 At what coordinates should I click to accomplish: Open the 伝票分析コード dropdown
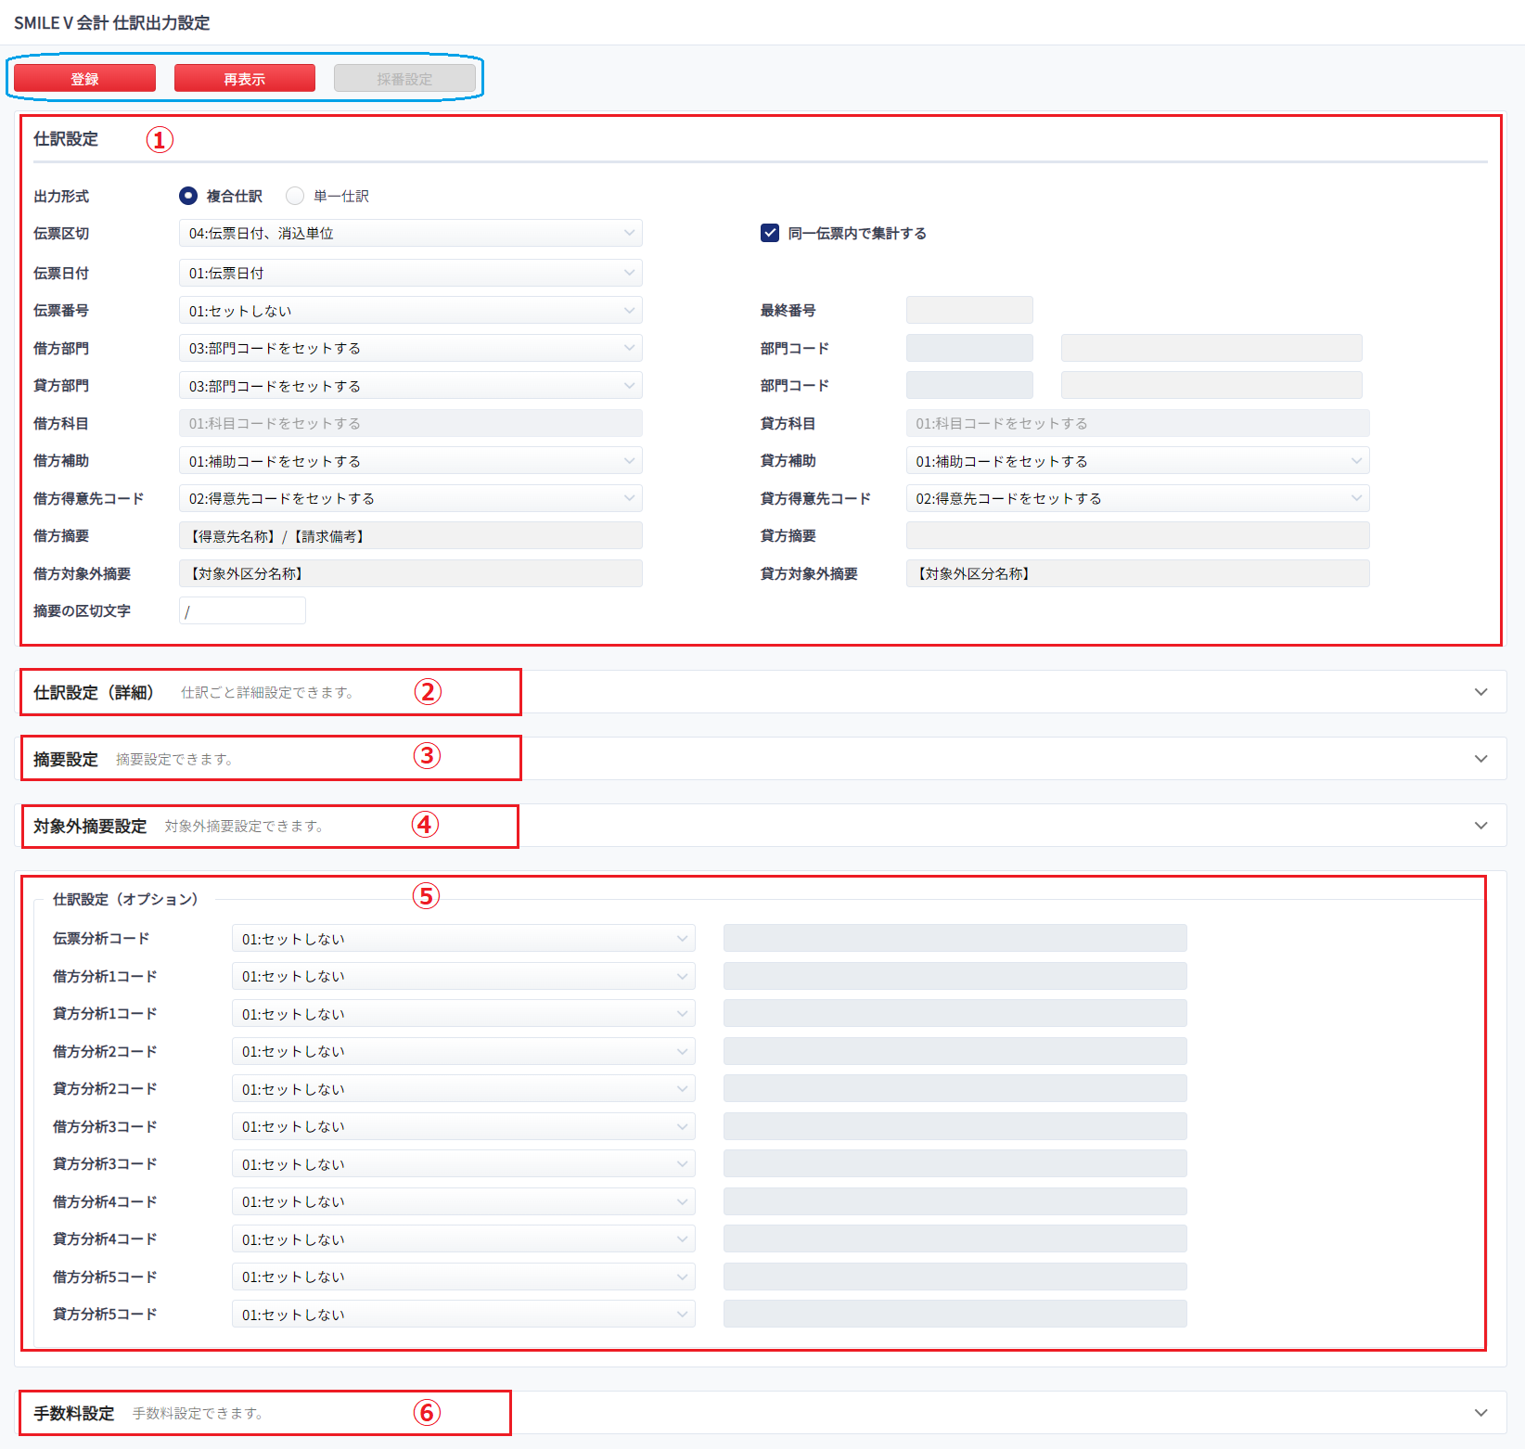coord(463,939)
